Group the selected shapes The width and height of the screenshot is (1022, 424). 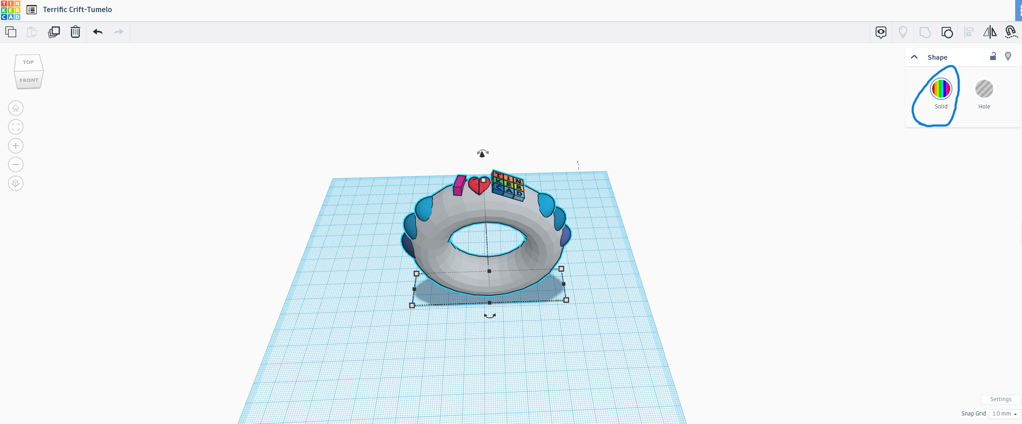[x=947, y=32]
